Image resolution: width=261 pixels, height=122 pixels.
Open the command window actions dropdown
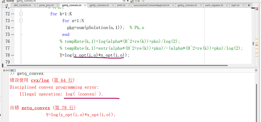(256, 70)
